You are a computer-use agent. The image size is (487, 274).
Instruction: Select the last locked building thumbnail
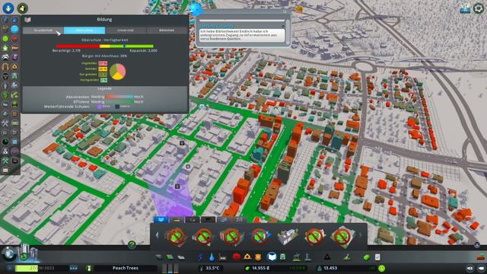pos(342,237)
